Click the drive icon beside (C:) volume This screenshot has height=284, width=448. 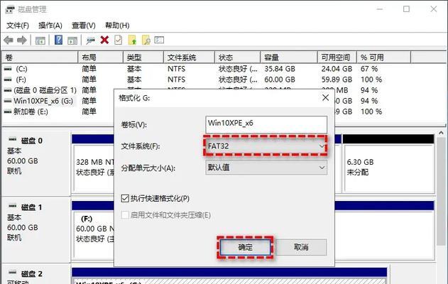click(x=8, y=69)
